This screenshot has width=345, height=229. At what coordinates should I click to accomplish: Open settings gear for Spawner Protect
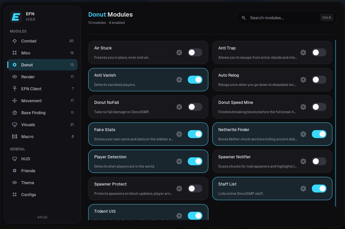pyautogui.click(x=179, y=189)
